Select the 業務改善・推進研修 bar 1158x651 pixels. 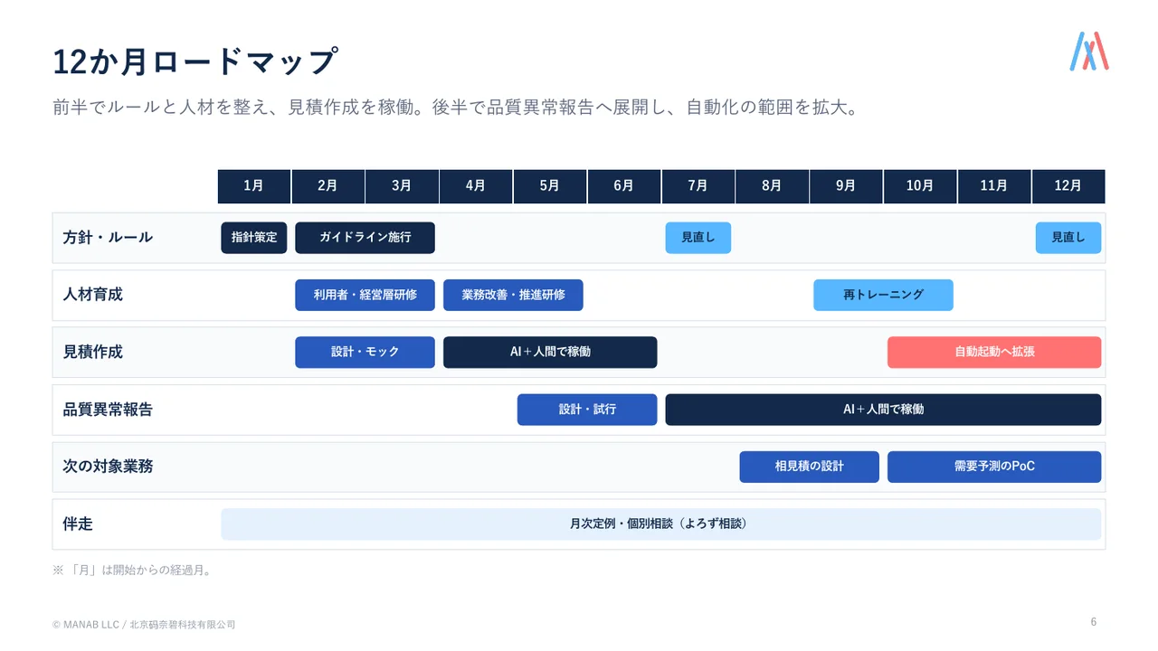513,295
